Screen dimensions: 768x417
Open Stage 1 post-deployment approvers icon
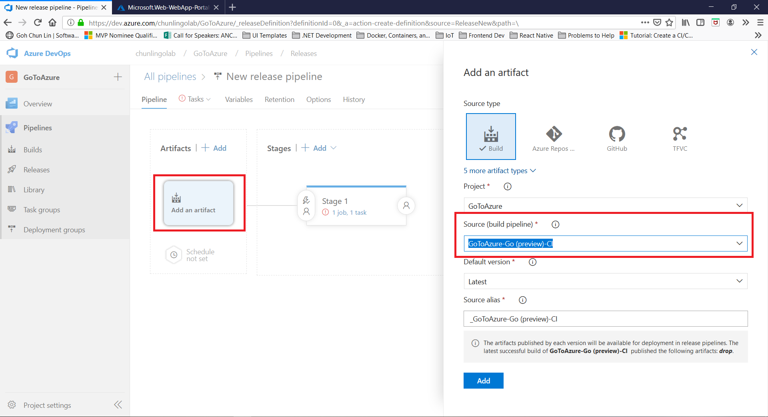(406, 206)
